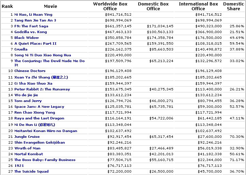The width and height of the screenshot is (246, 175).
Task: Open Ren Chao Xiong Yong link
Action: point(35,113)
